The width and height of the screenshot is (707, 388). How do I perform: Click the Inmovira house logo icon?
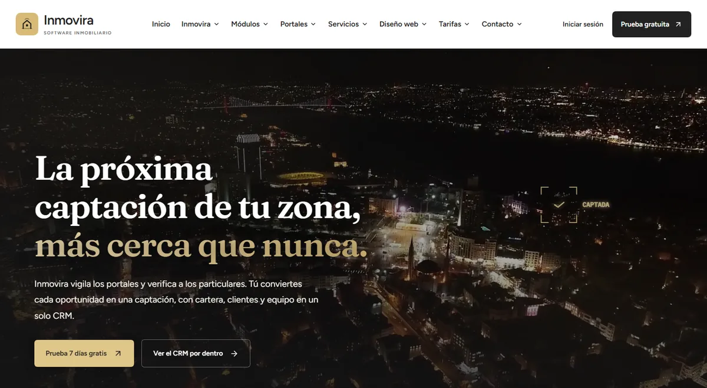pos(27,24)
